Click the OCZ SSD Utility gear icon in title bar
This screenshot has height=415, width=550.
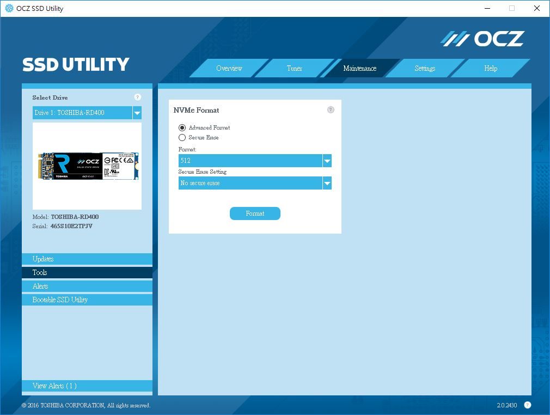(9, 8)
